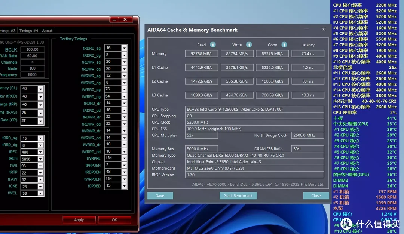Open the About tab
The width and height of the screenshot is (404, 234).
(47, 31)
